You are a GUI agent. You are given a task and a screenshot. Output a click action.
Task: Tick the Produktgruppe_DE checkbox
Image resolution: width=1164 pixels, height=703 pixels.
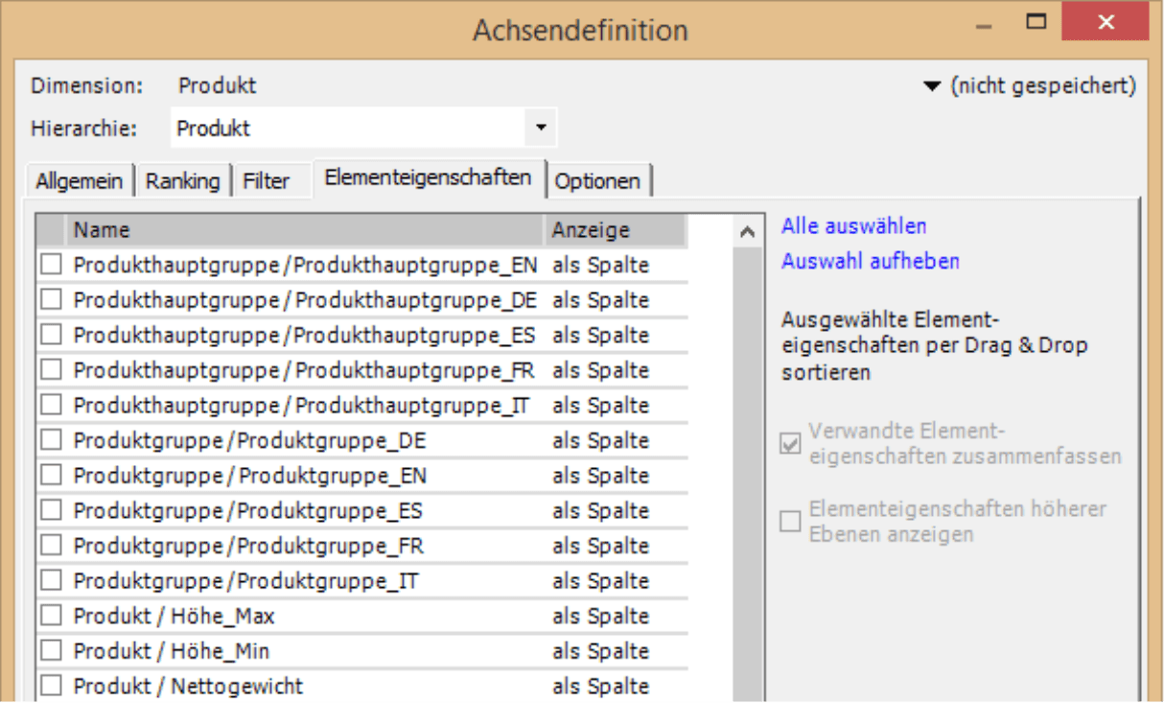point(51,440)
